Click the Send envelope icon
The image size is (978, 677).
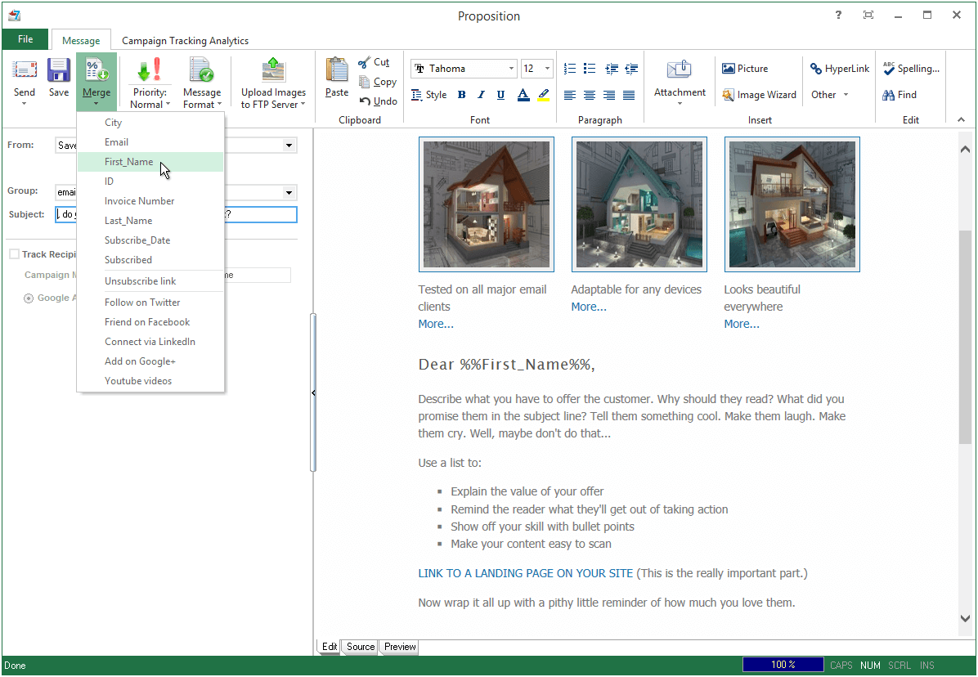(x=25, y=70)
